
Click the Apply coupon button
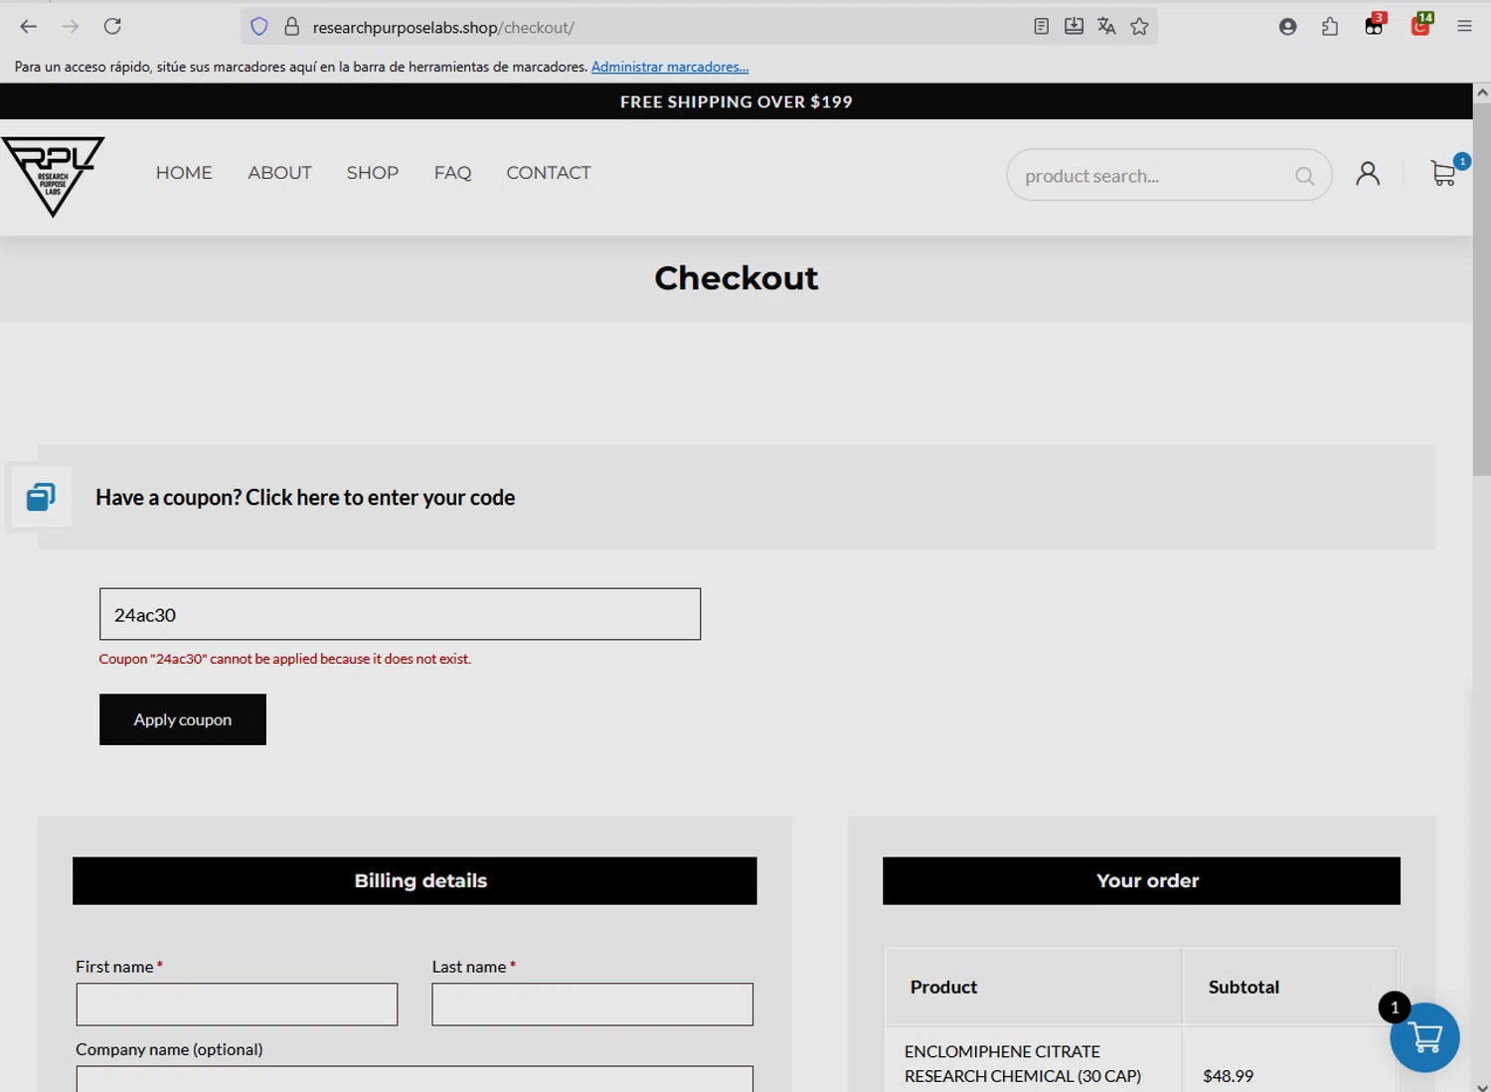pos(183,719)
